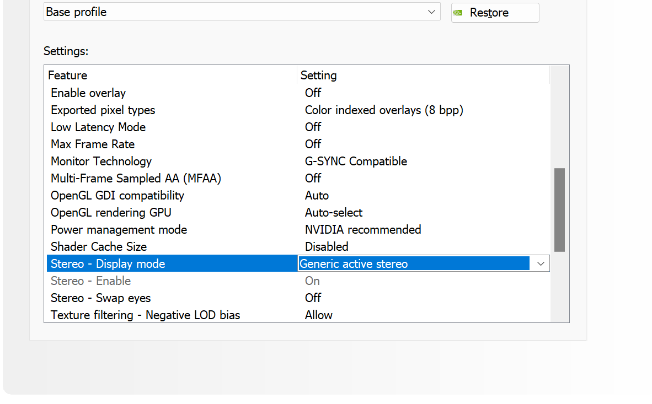Select Monitor Technology feature row
652x404 pixels.
click(298, 161)
